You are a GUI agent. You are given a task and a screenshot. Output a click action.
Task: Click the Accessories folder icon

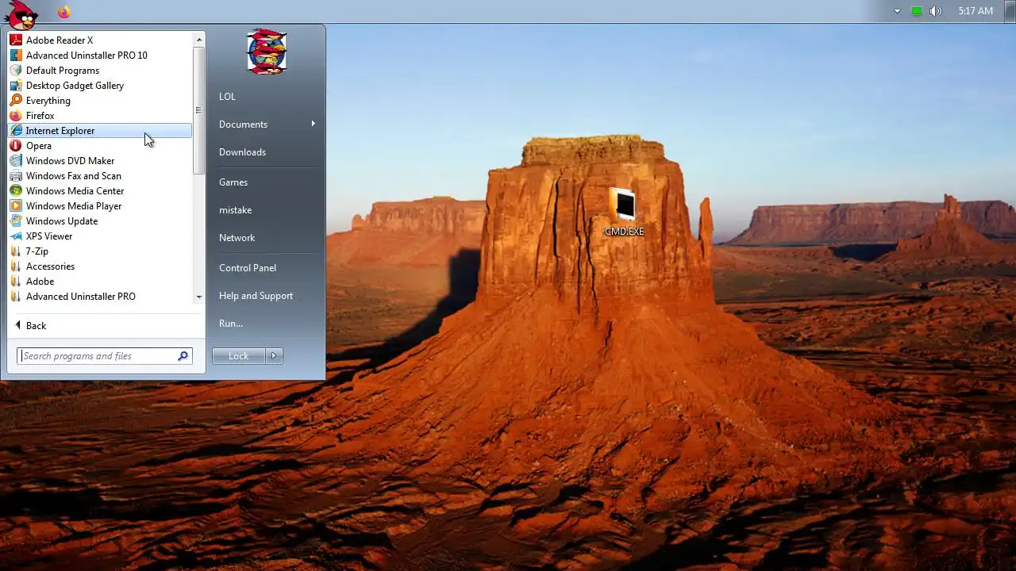tap(15, 266)
